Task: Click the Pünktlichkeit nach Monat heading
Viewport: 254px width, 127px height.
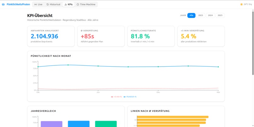Action: coord(51,56)
